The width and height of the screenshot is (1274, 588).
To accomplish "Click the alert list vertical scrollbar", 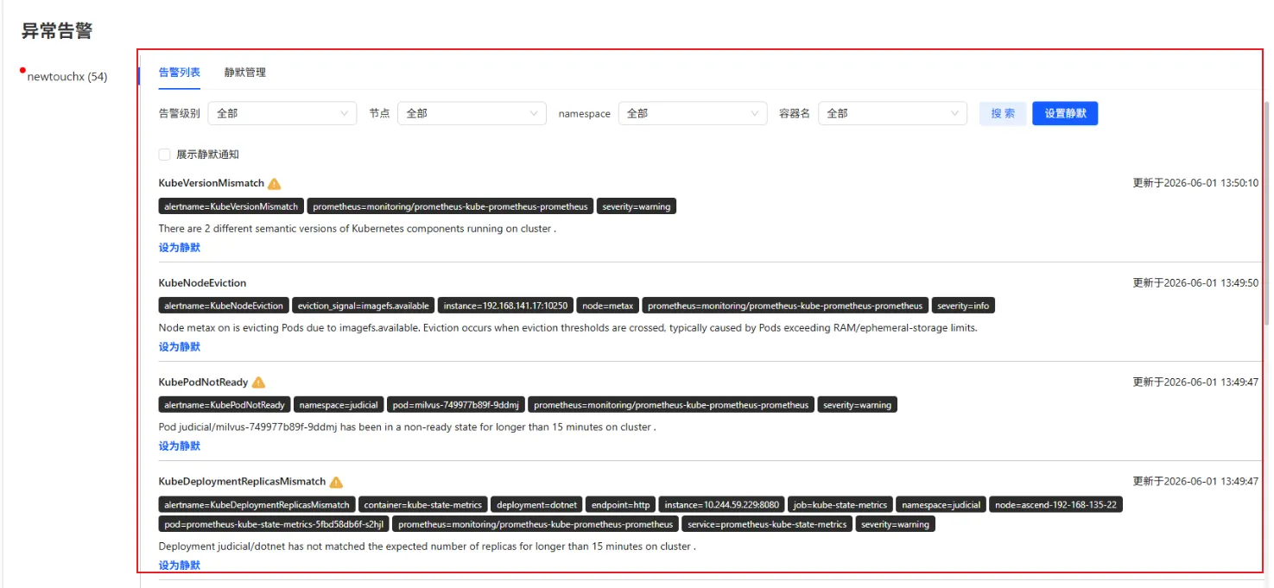I will [1267, 212].
